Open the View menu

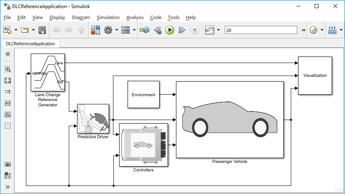pyautogui.click(x=37, y=17)
